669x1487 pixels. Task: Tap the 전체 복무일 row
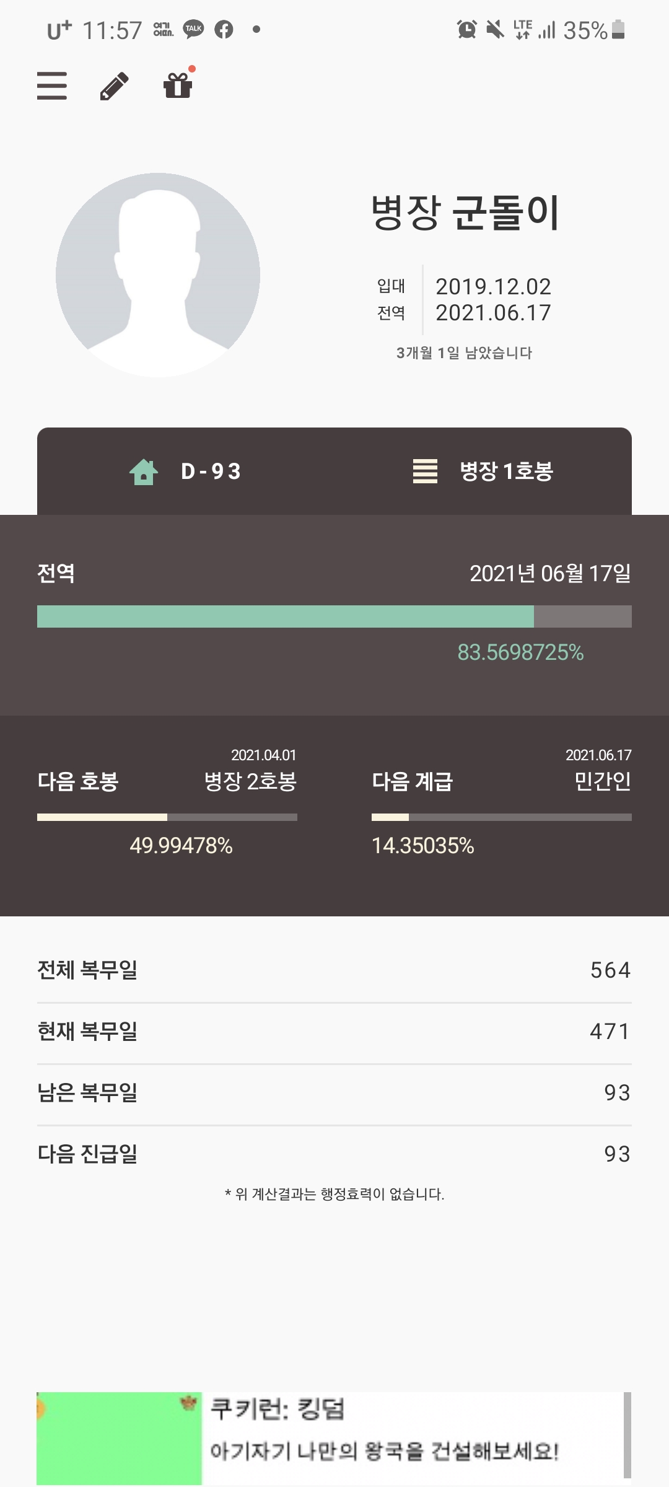coord(334,970)
